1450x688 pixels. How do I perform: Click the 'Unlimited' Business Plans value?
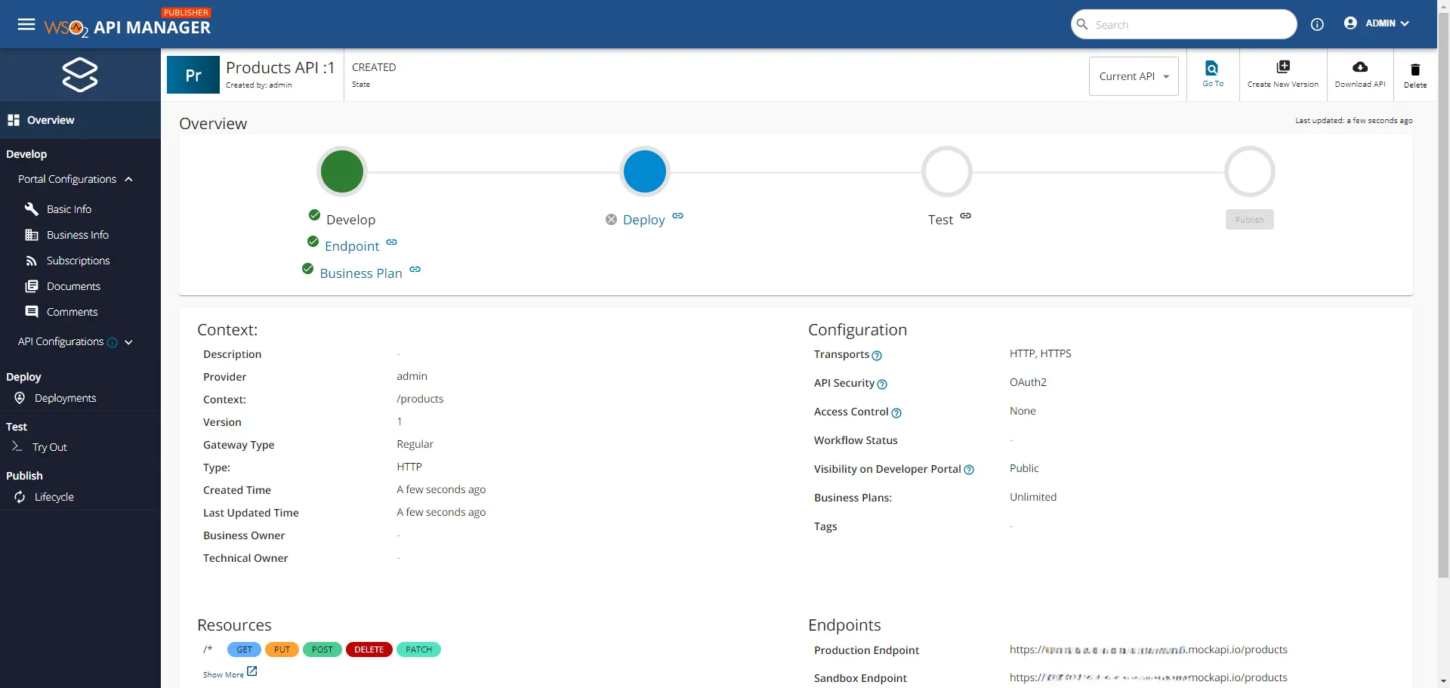1033,497
